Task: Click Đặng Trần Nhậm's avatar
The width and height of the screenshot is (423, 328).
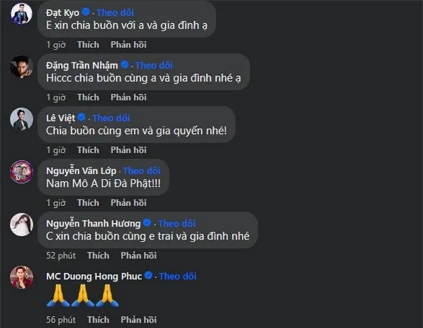Action: (22, 67)
